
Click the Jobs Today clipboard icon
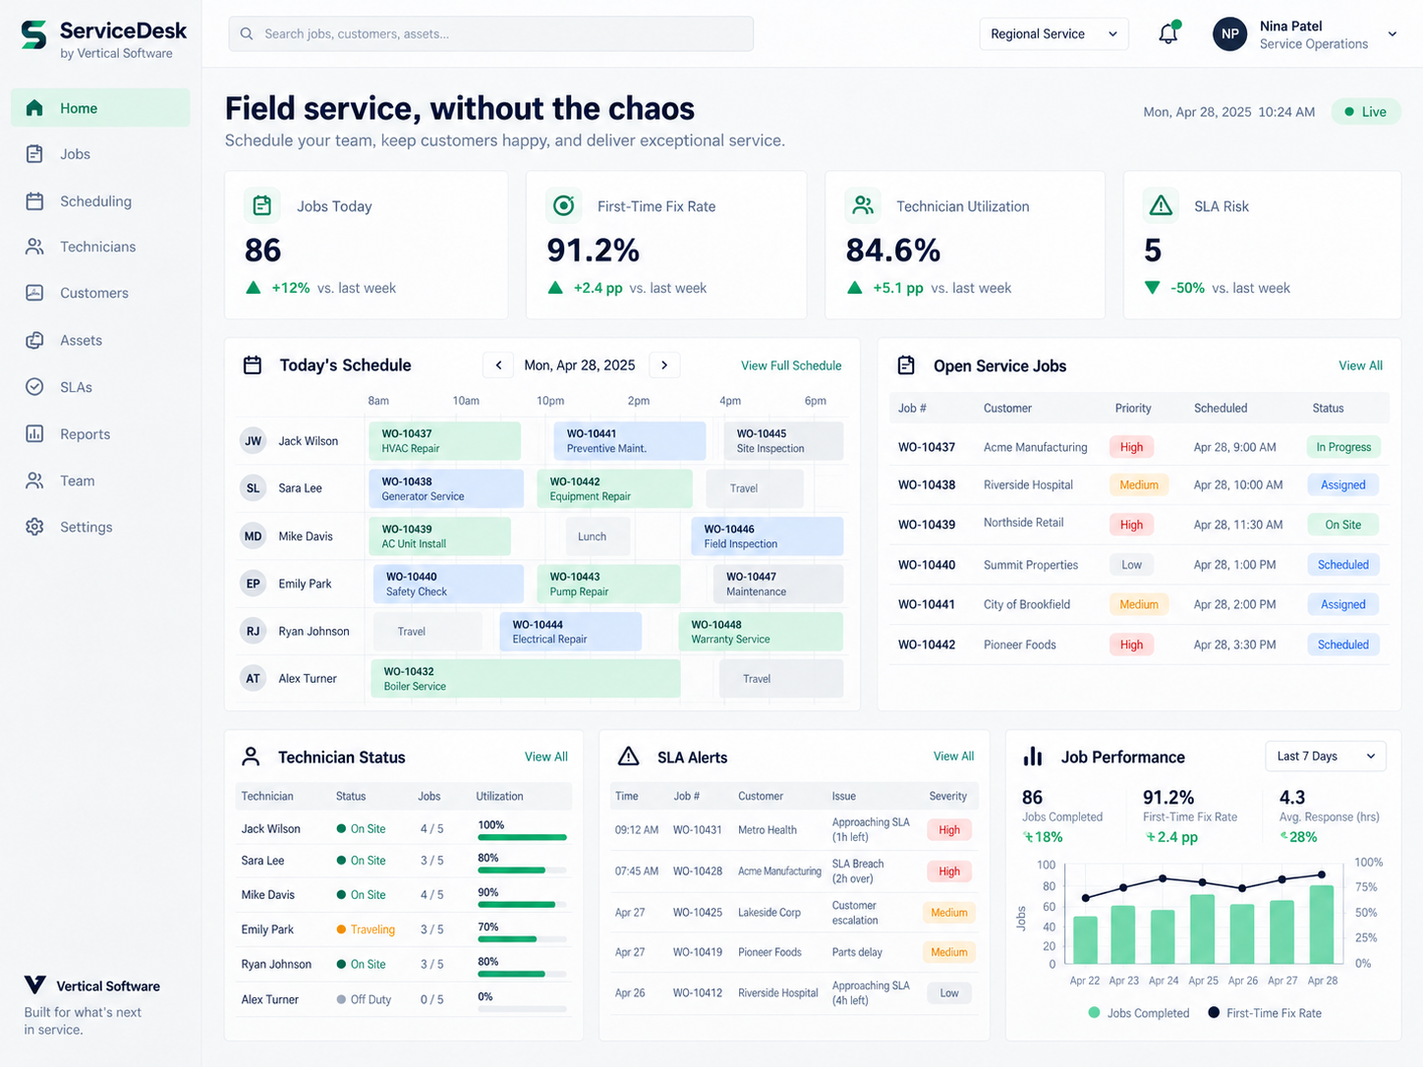click(261, 205)
